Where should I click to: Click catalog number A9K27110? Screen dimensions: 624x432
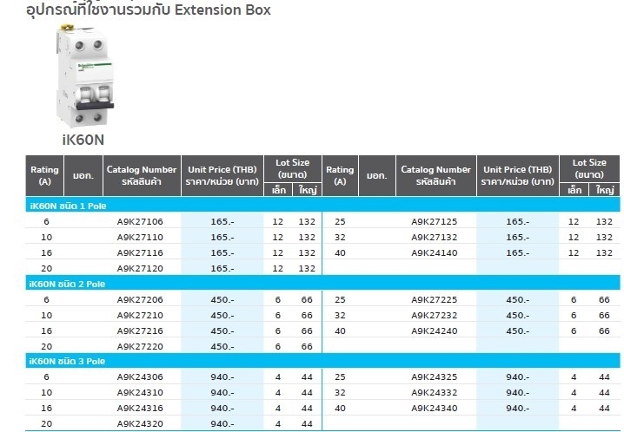140,237
